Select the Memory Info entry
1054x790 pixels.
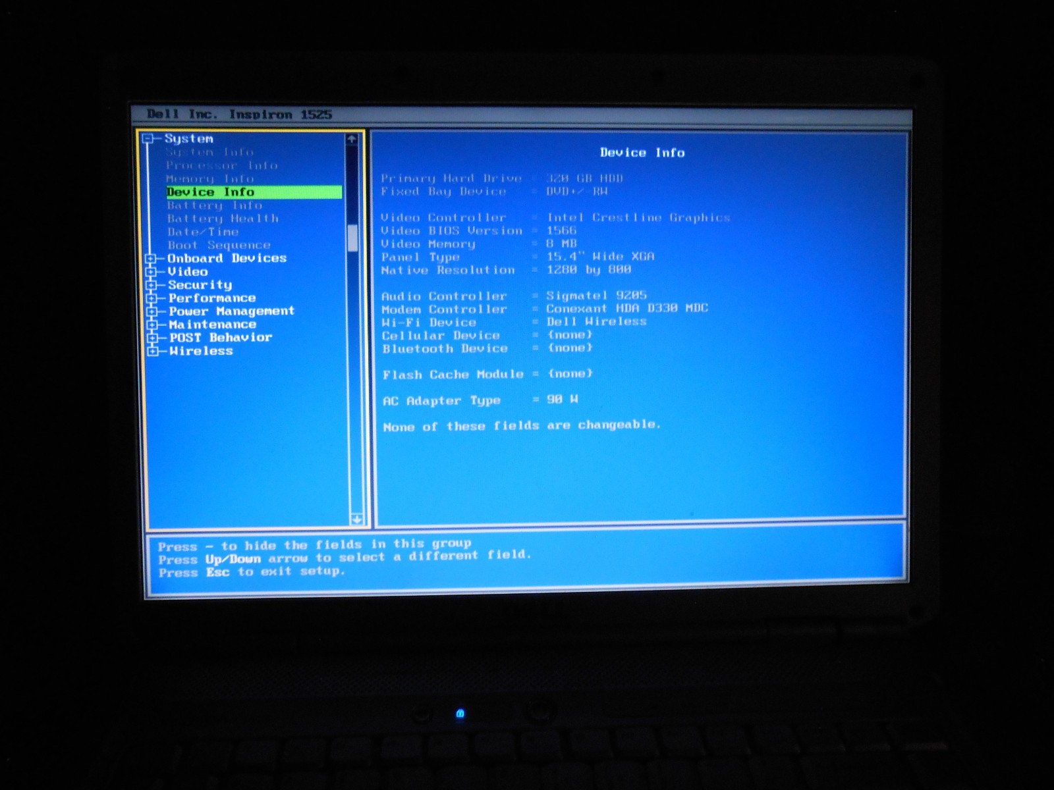pyautogui.click(x=209, y=178)
